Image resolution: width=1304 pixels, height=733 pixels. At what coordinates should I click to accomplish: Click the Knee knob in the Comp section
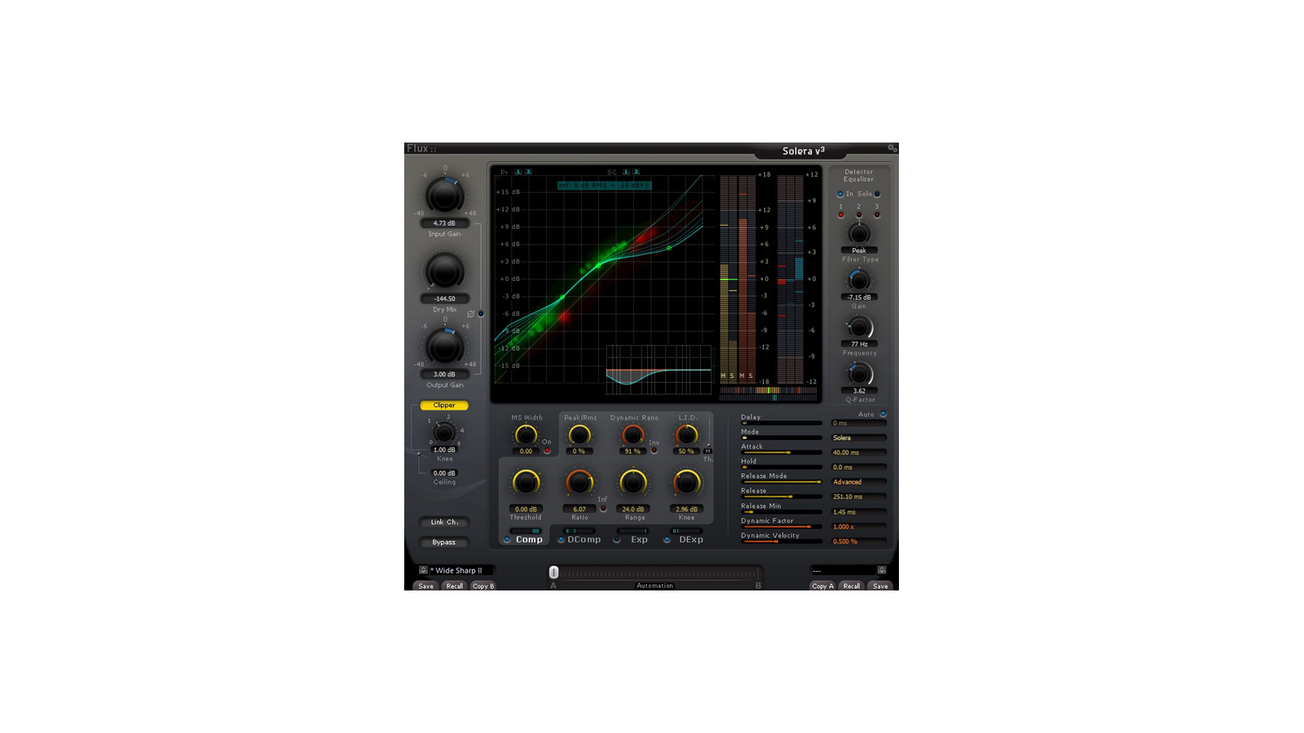tap(687, 483)
